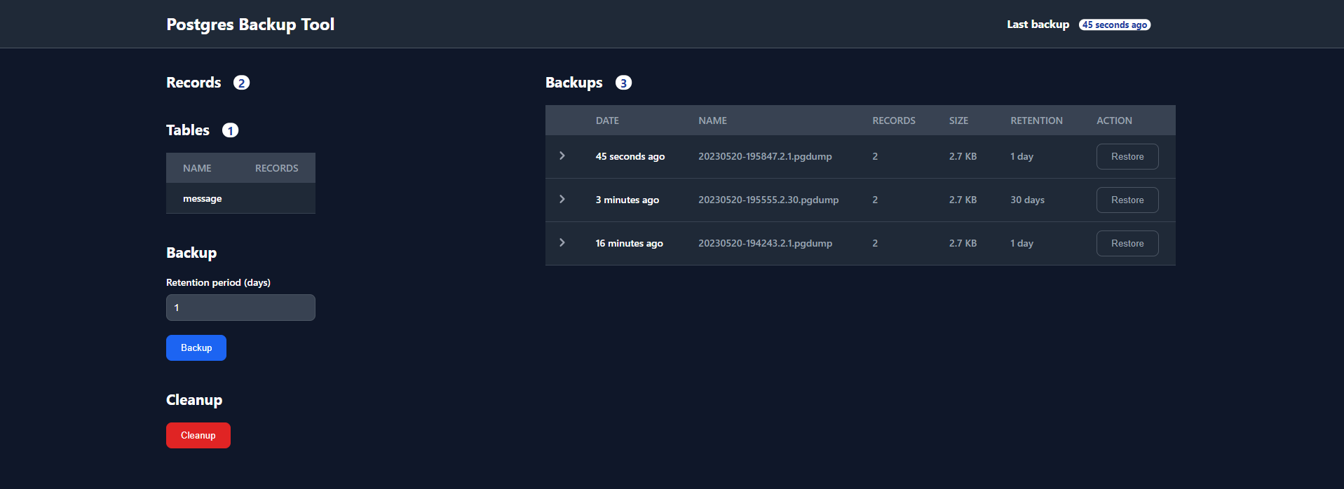
Task: Click the Records count badge 2
Action: pos(241,83)
